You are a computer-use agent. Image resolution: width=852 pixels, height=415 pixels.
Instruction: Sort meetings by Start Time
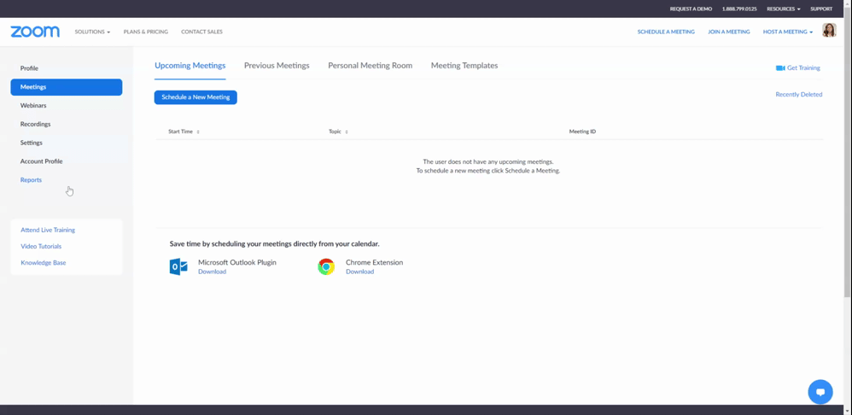[184, 132]
